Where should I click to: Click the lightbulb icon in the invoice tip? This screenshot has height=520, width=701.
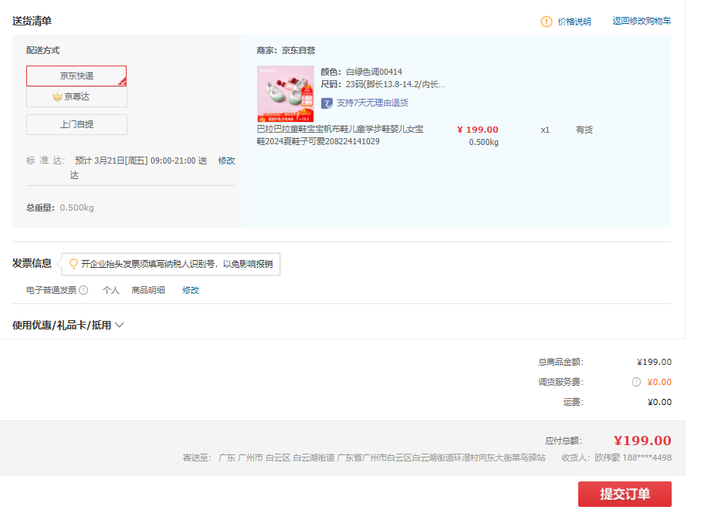tap(73, 264)
